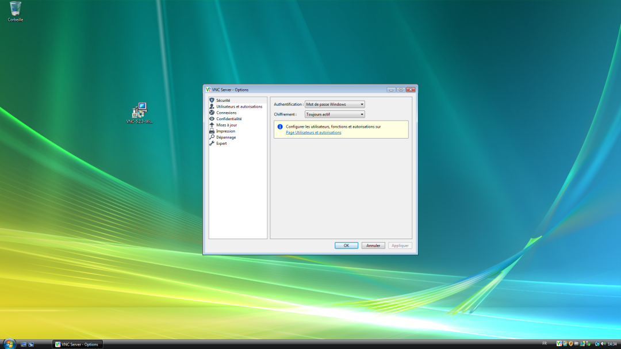Go to the Confidentialité settings

(x=228, y=119)
